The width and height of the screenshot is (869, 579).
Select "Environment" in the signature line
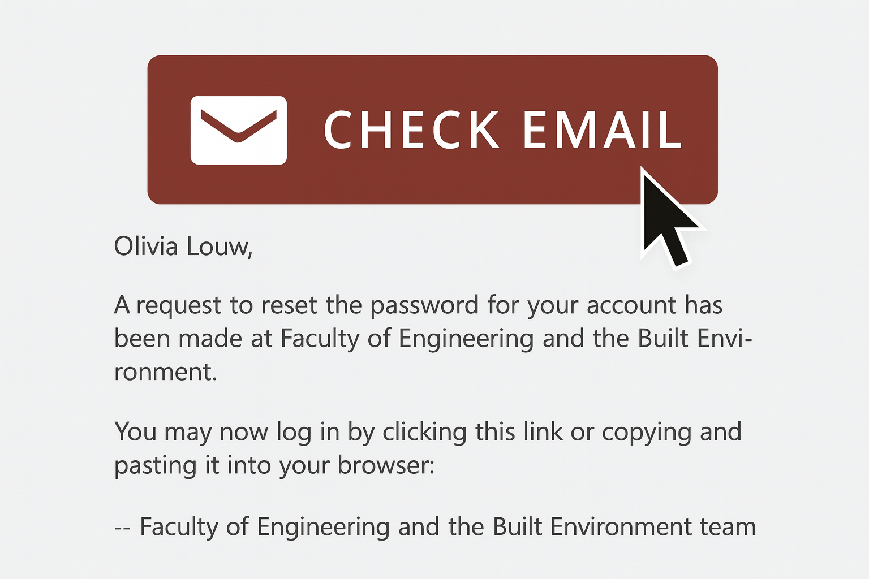click(621, 527)
